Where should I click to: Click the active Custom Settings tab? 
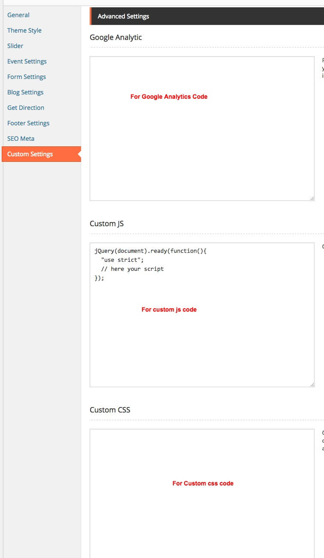pos(30,154)
